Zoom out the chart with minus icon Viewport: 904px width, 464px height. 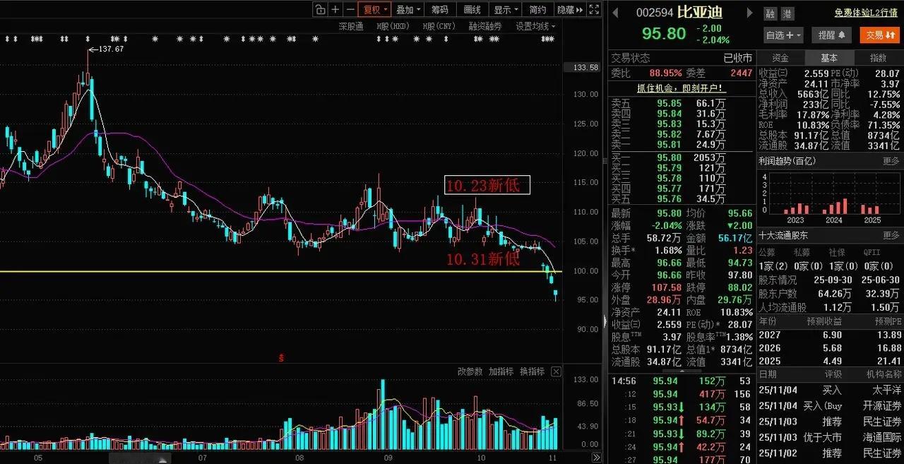350,9
